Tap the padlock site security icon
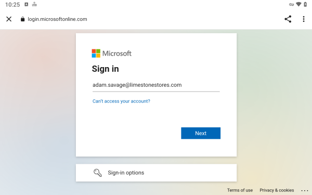This screenshot has height=195, width=312. [x=23, y=19]
